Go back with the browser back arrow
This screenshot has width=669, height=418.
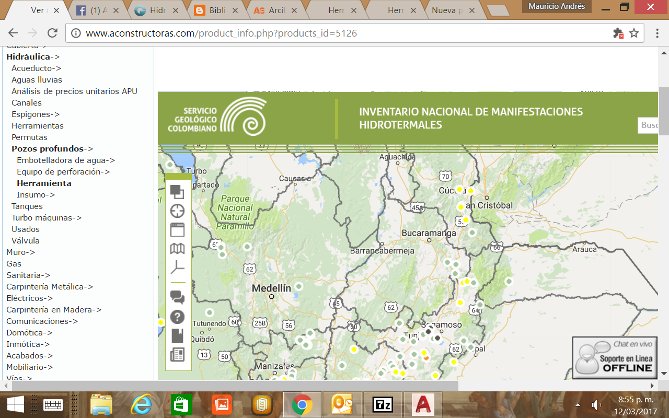coord(13,33)
